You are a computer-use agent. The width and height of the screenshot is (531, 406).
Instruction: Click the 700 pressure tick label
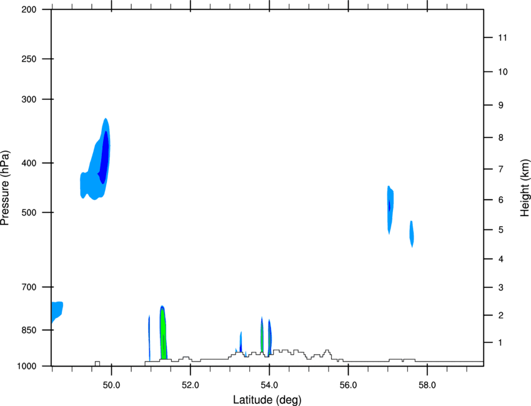pos(29,287)
